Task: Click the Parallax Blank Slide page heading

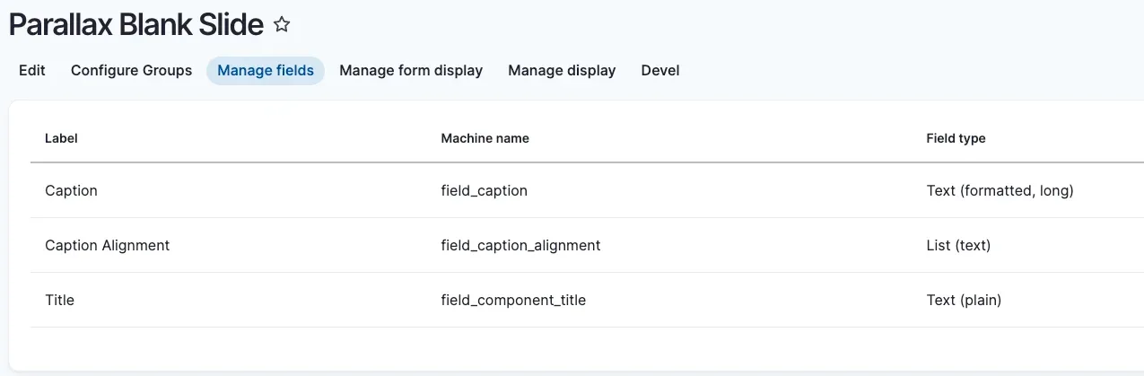Action: 136,25
